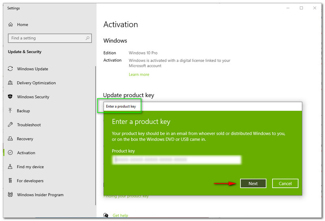The image size is (325, 221).
Task: Click the Get help link
Action: (120, 215)
